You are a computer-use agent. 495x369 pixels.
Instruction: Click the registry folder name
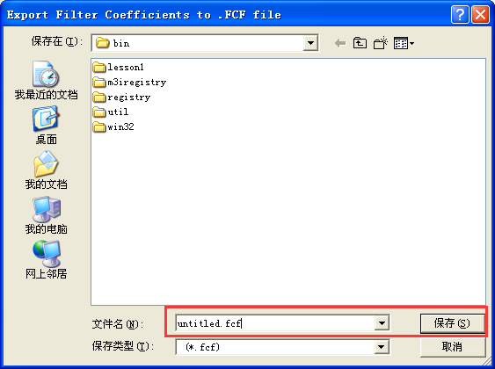coord(128,98)
